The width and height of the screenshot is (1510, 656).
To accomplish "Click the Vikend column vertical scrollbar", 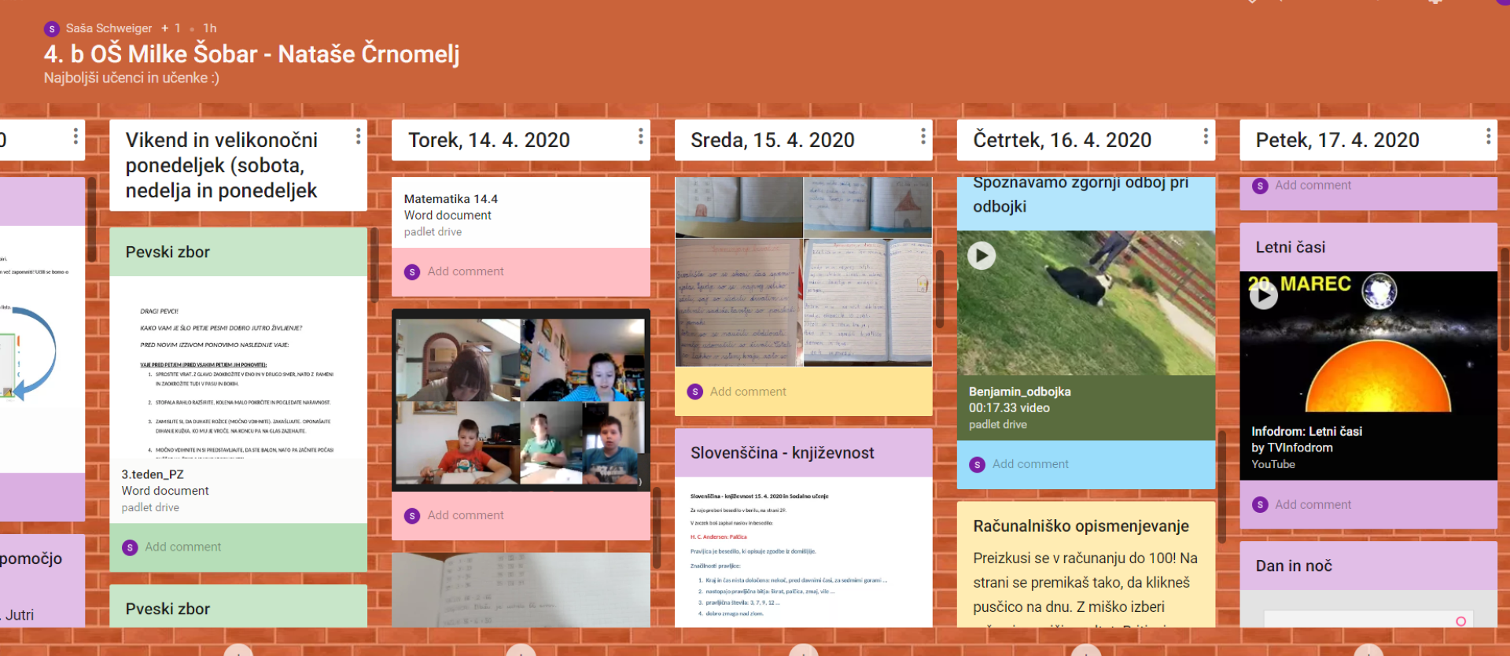I will (374, 266).
